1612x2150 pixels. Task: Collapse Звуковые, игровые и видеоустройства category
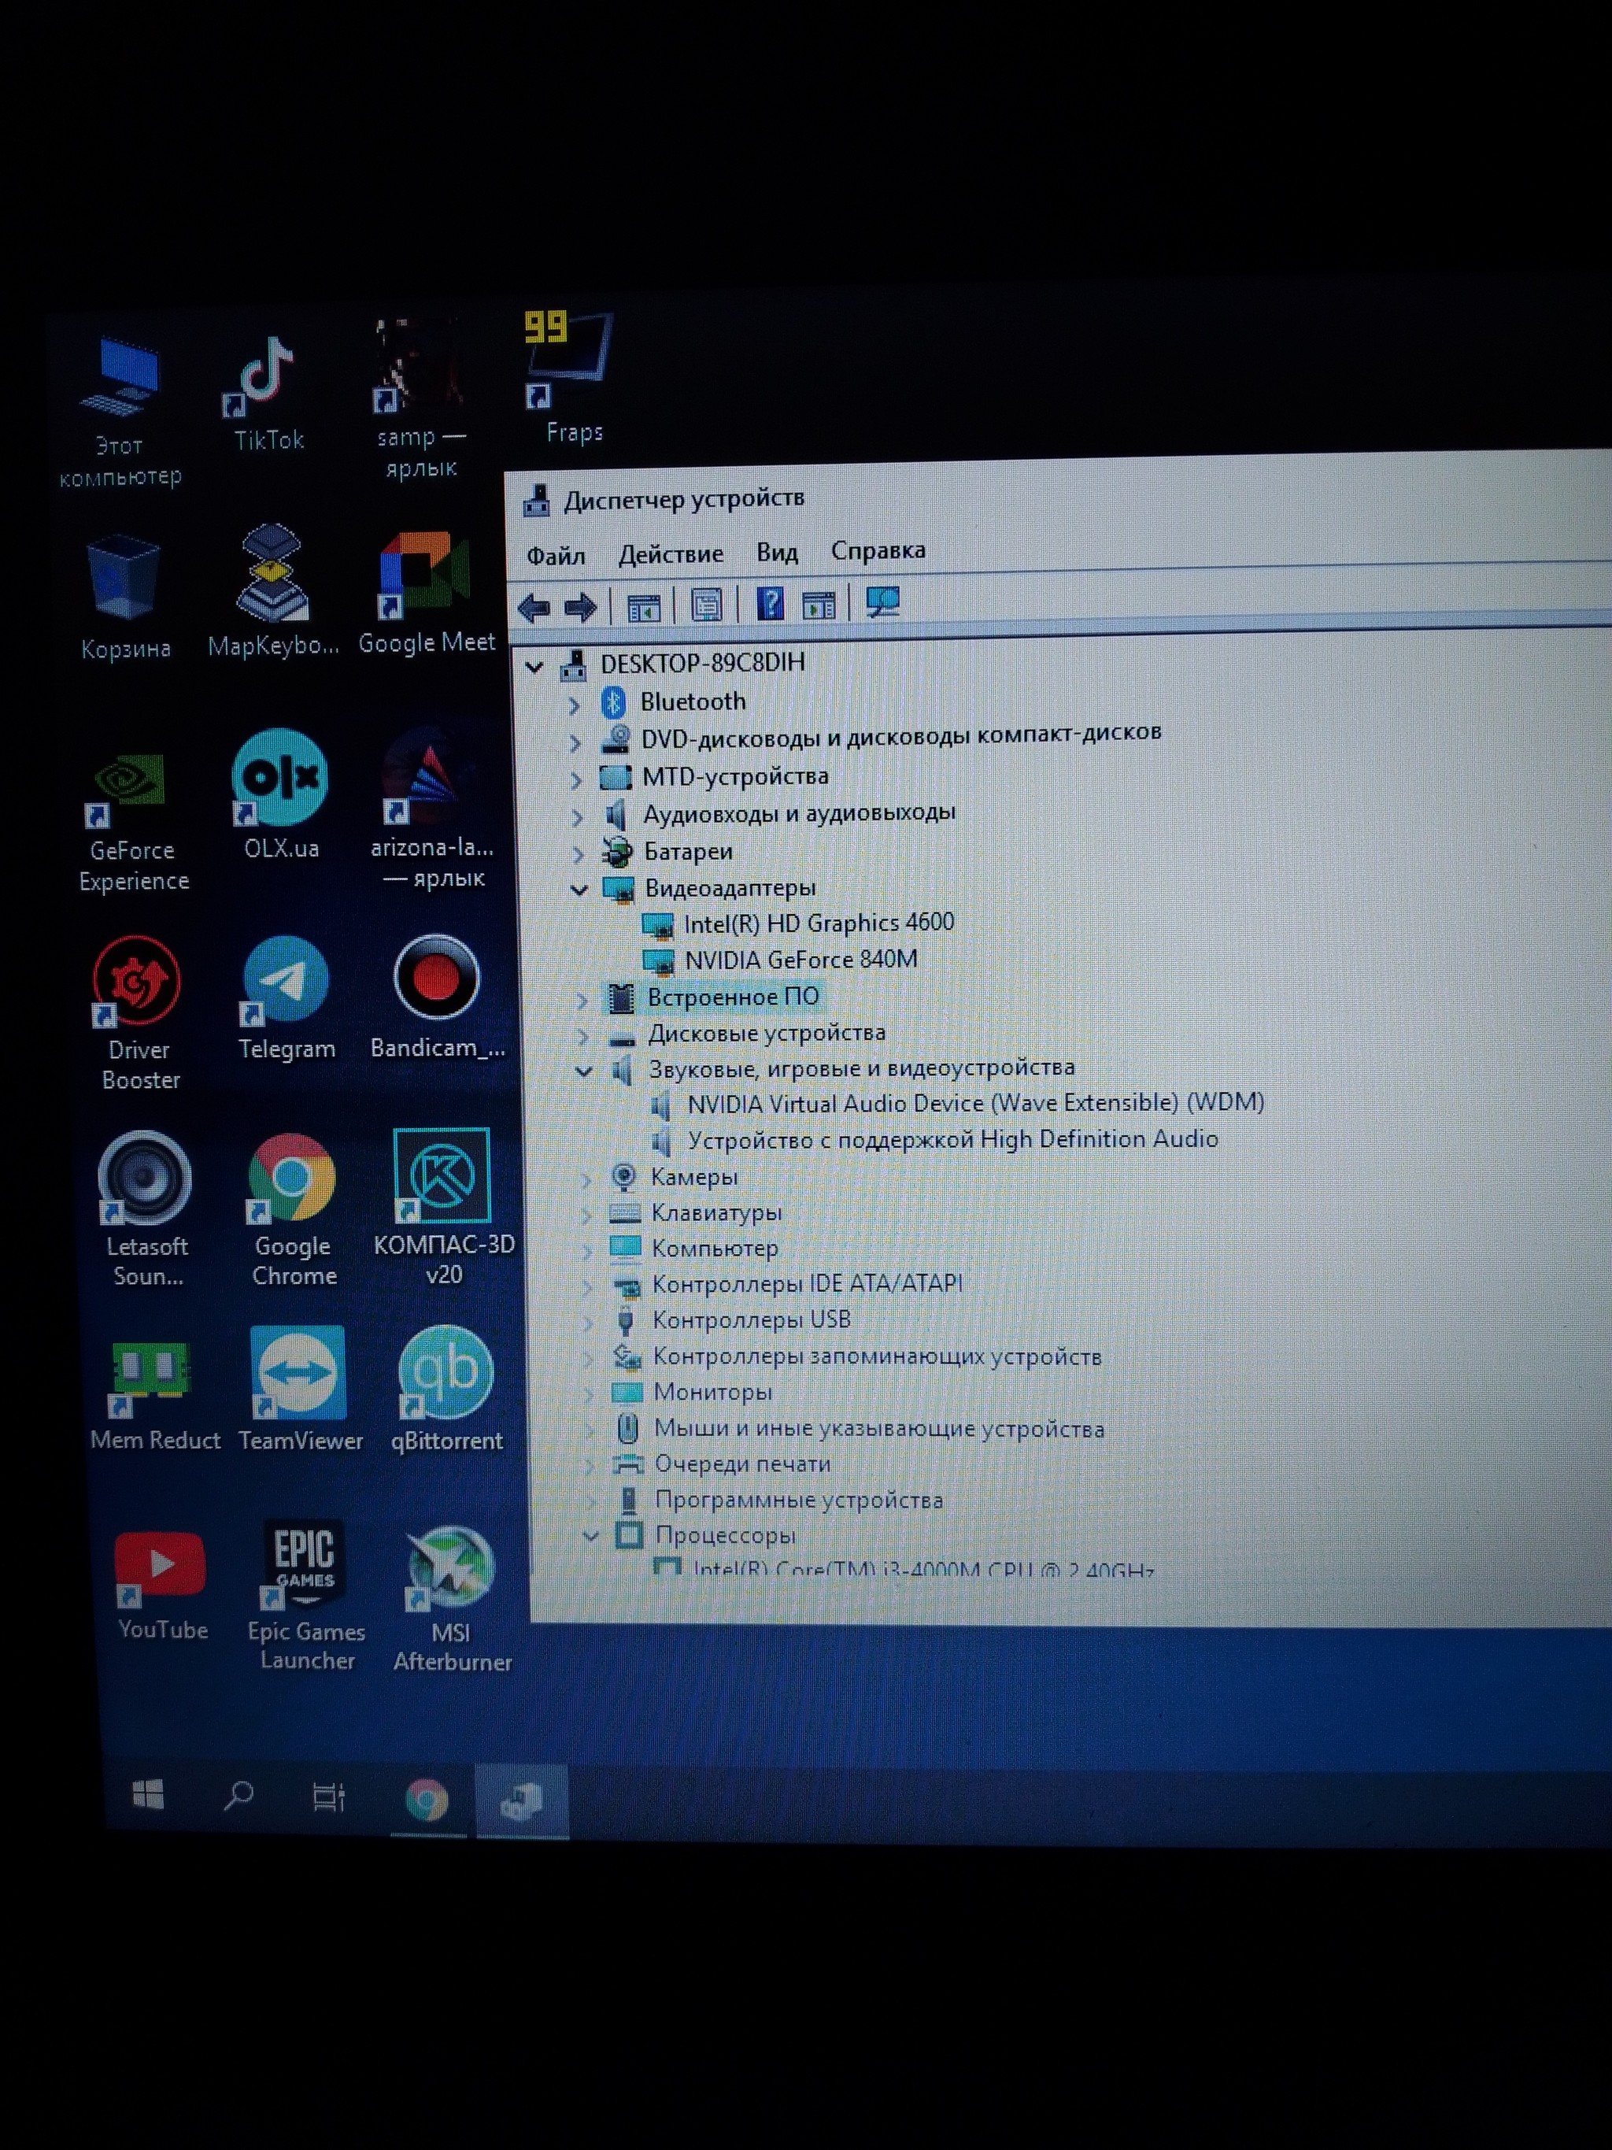coord(584,1071)
